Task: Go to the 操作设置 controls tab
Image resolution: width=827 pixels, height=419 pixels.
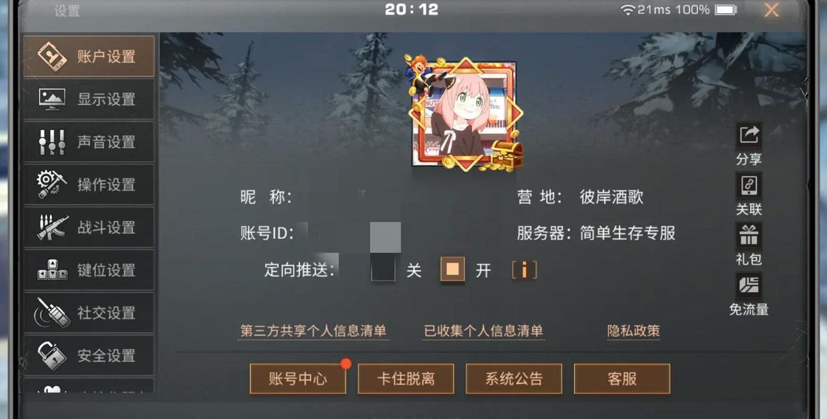Action: [89, 184]
